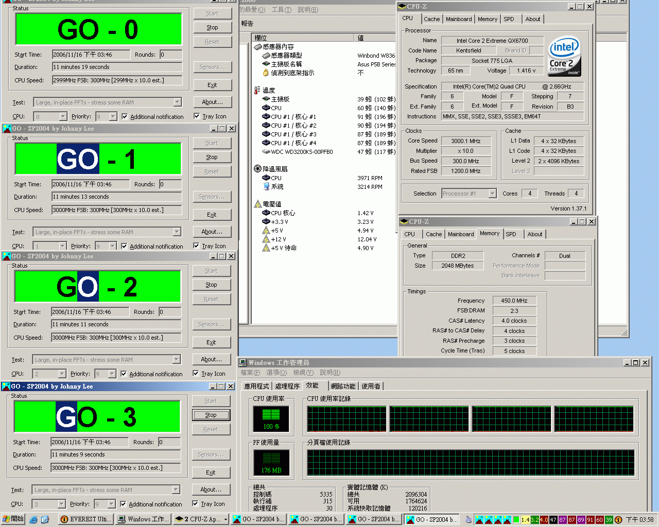Viewport: 659px width, 527px height.
Task: Toggle Additional notification in GO - 2 window
Action: (x=124, y=374)
